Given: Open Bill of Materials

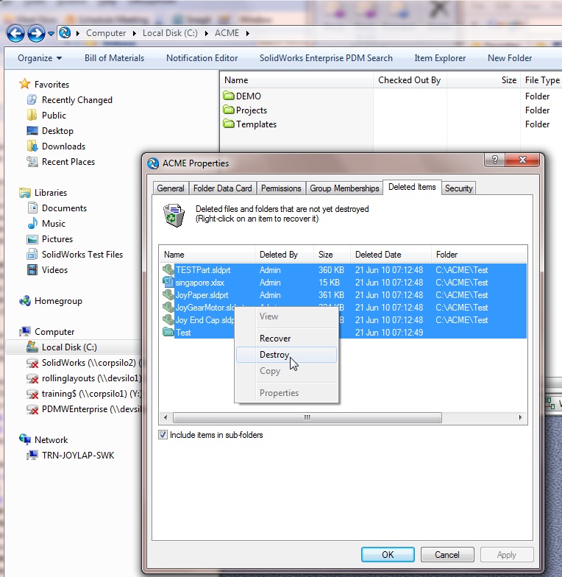Looking at the screenshot, I should pos(114,58).
